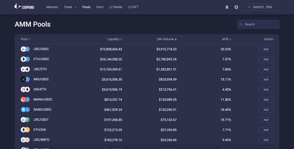Image resolution: width=294 pixels, height=149 pixels.
Task: Go to the Pools tab
Action: point(86,7)
